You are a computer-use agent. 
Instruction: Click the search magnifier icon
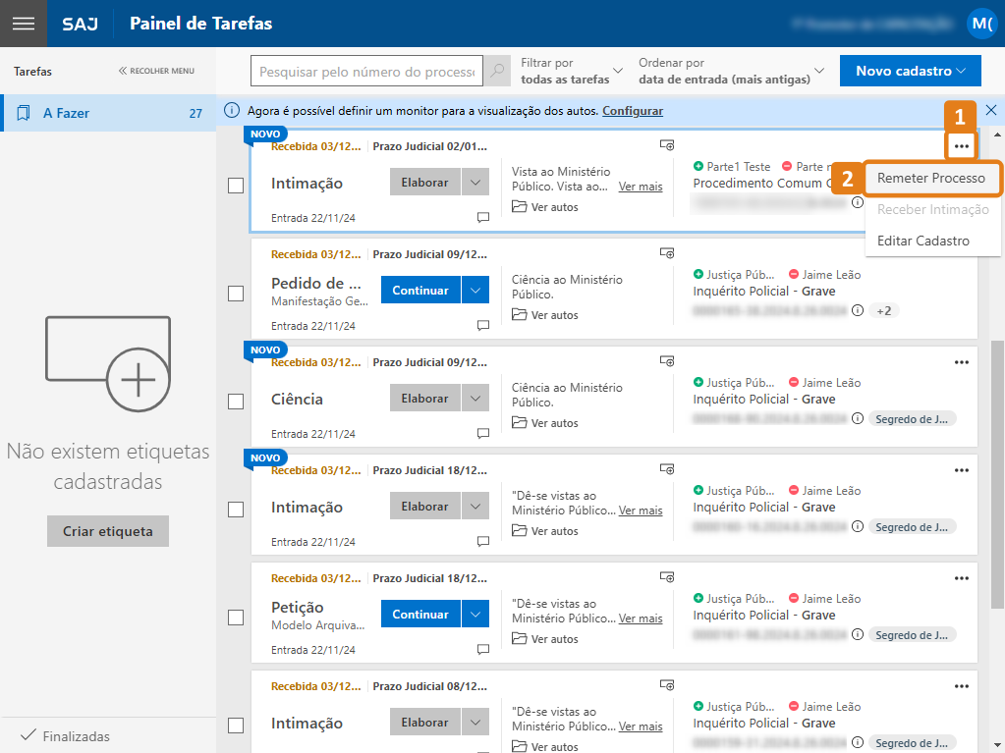tap(498, 72)
